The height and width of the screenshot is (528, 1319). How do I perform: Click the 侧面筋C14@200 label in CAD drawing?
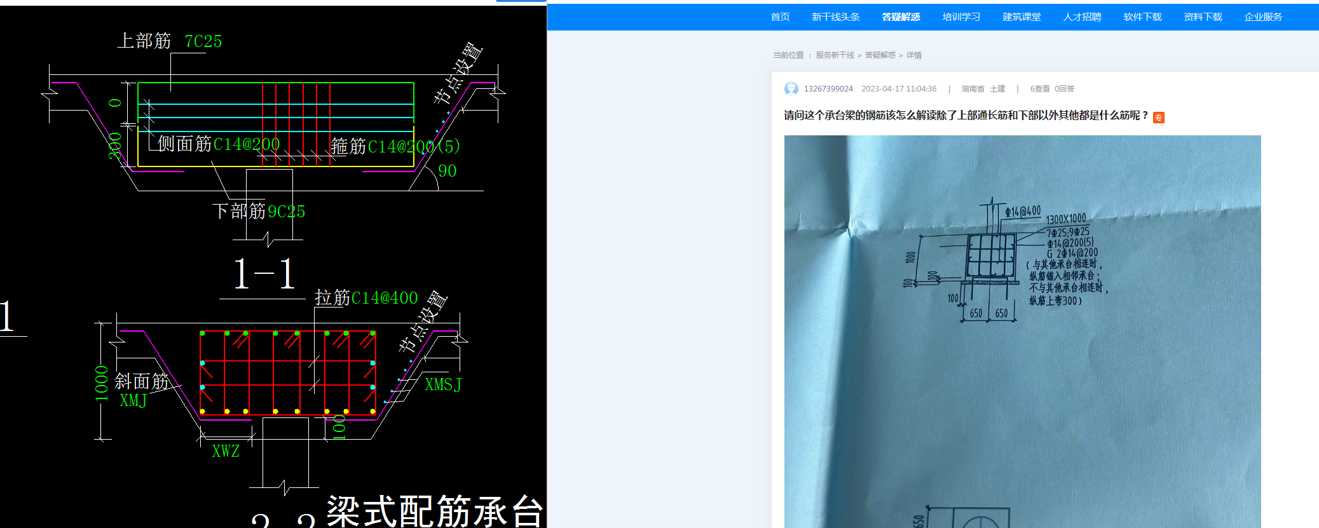[219, 144]
